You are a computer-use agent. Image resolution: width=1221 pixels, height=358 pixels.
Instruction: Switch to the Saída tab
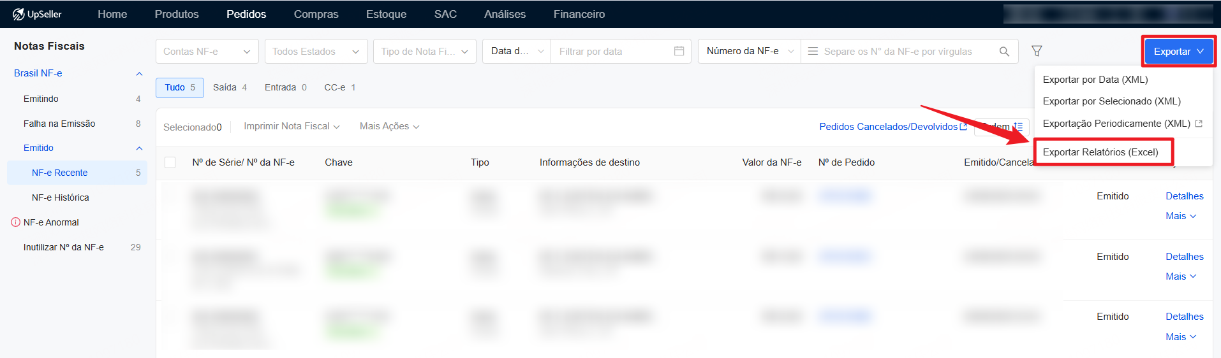[x=230, y=88]
